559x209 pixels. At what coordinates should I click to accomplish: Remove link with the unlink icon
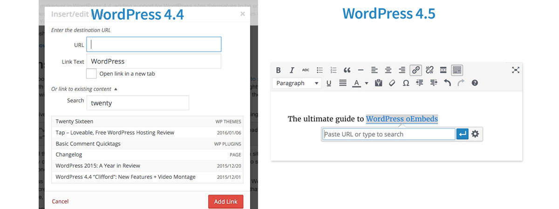pyautogui.click(x=429, y=70)
